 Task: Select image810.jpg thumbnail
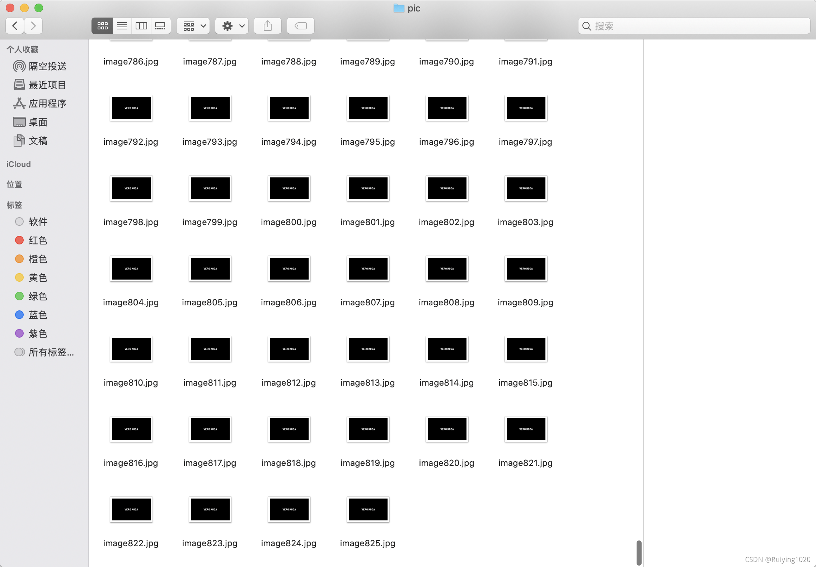(131, 349)
